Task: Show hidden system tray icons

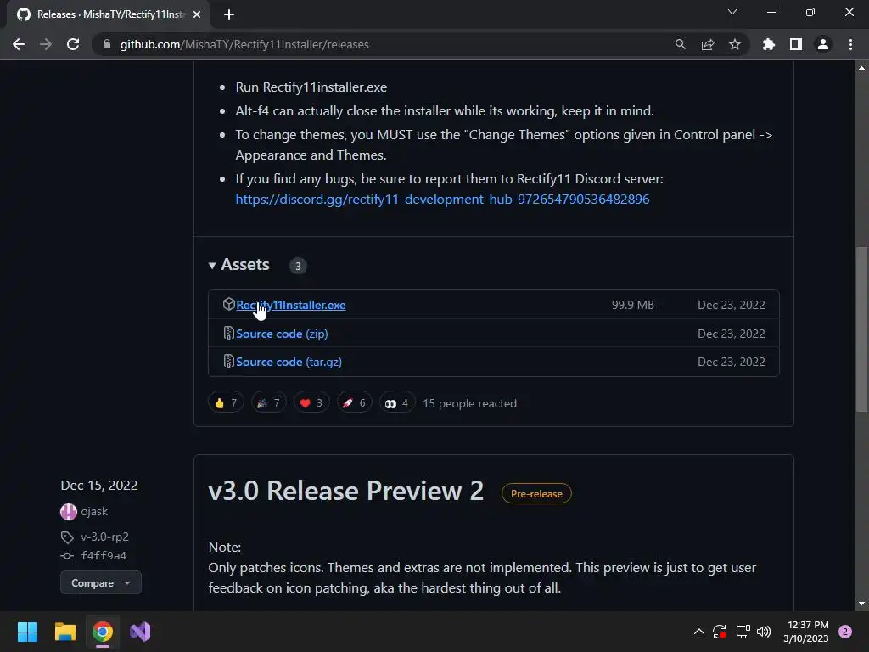Action: click(x=699, y=632)
